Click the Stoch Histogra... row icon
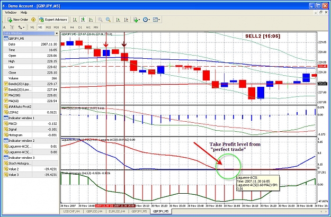The height and width of the screenshot is (217, 331). (x=6, y=164)
